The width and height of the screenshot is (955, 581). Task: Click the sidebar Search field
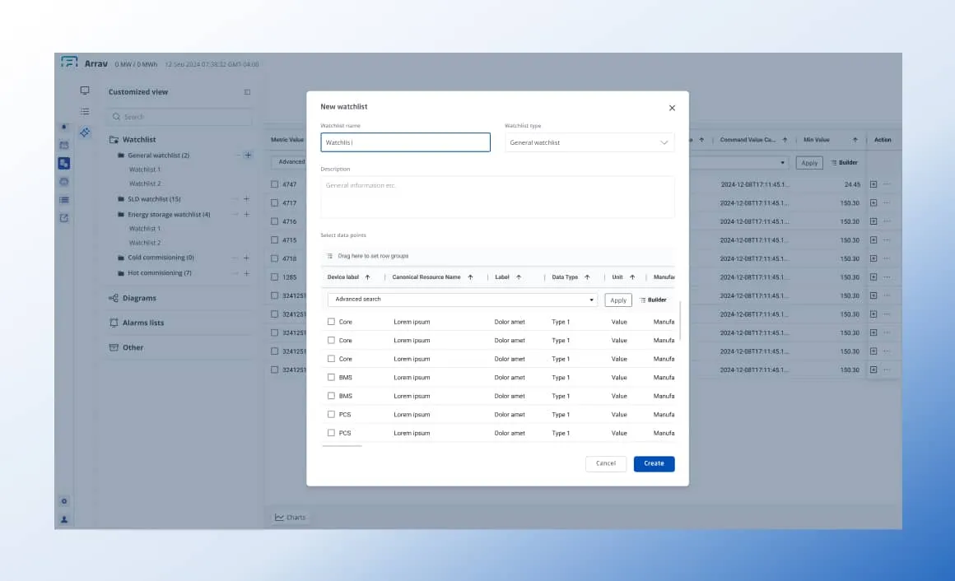[x=180, y=117]
